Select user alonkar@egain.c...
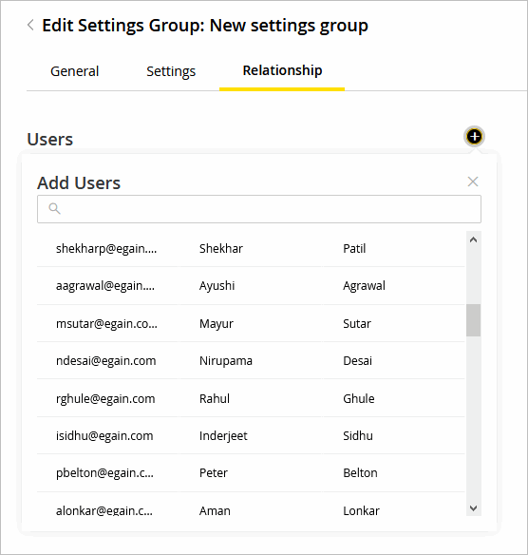 click(x=104, y=510)
